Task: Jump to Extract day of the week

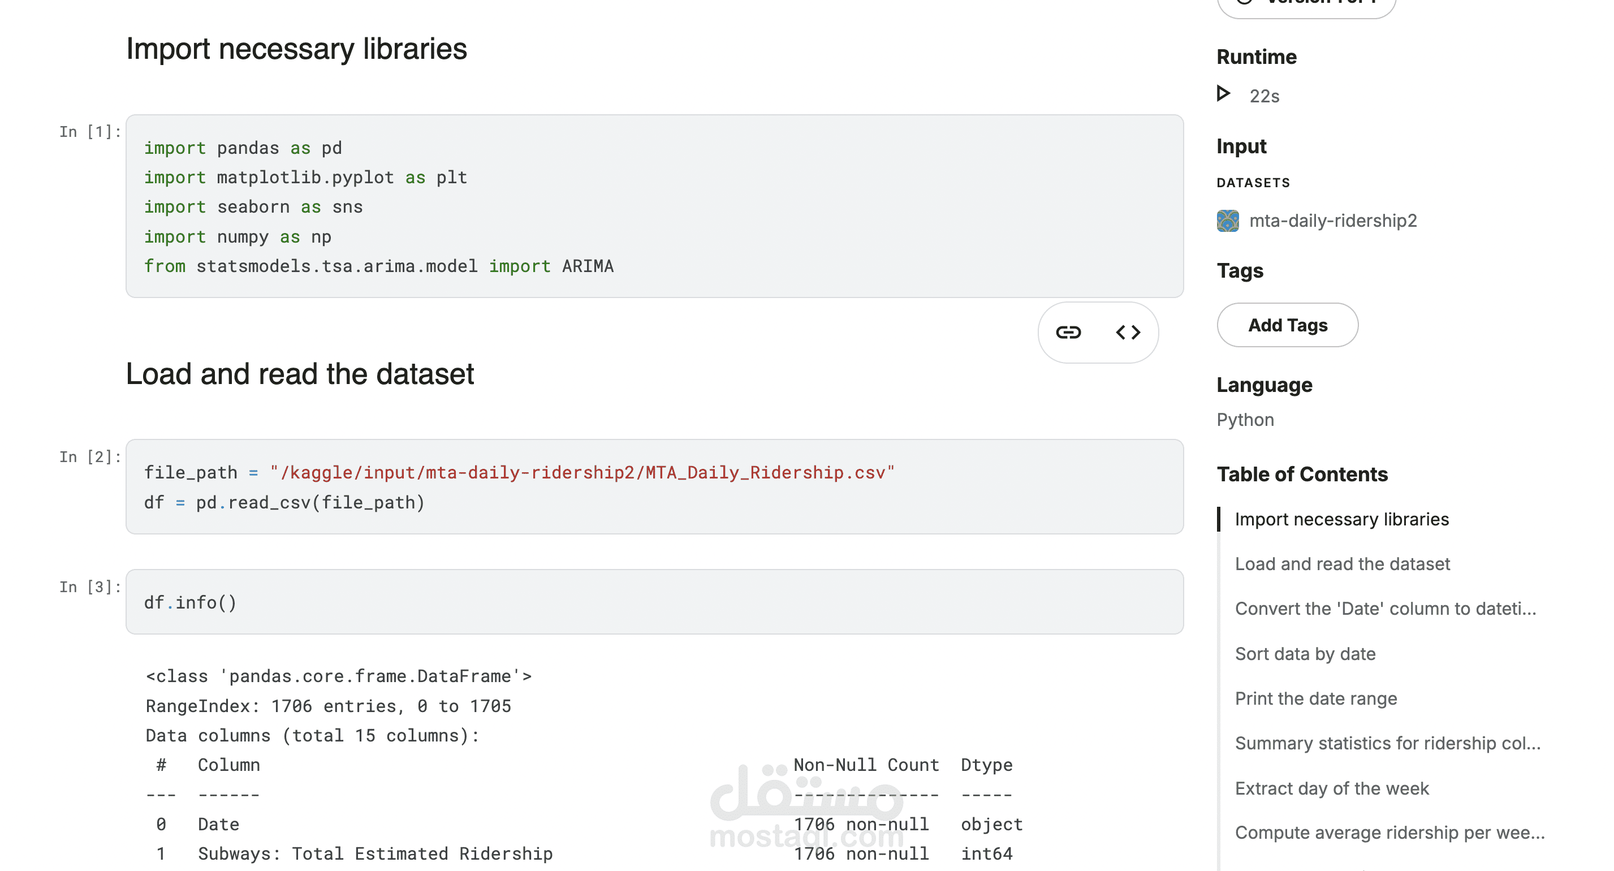Action: coord(1331,788)
